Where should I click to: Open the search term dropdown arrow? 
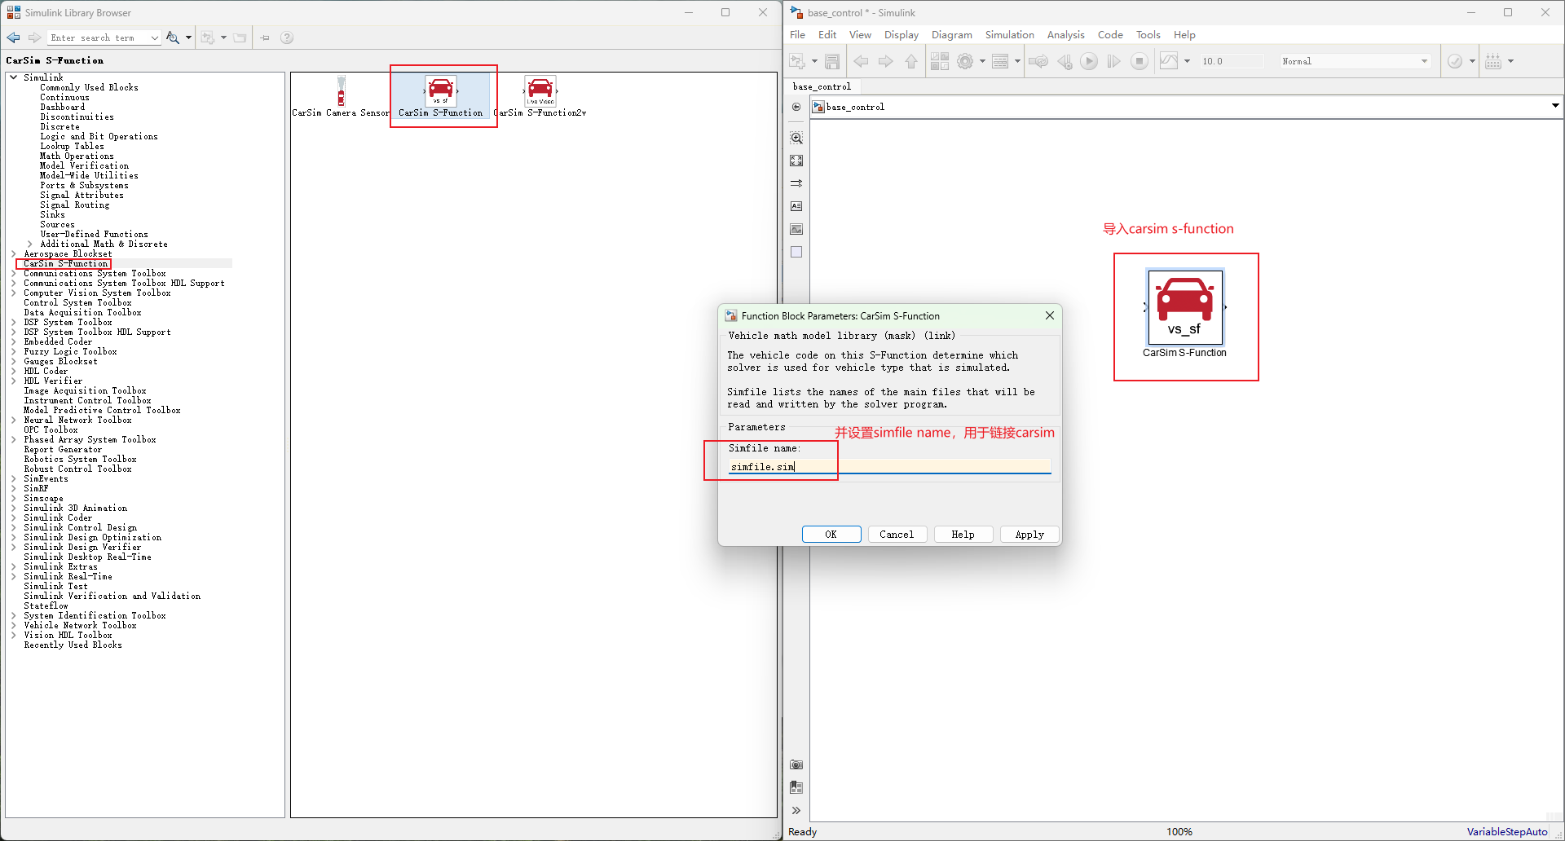tap(154, 37)
